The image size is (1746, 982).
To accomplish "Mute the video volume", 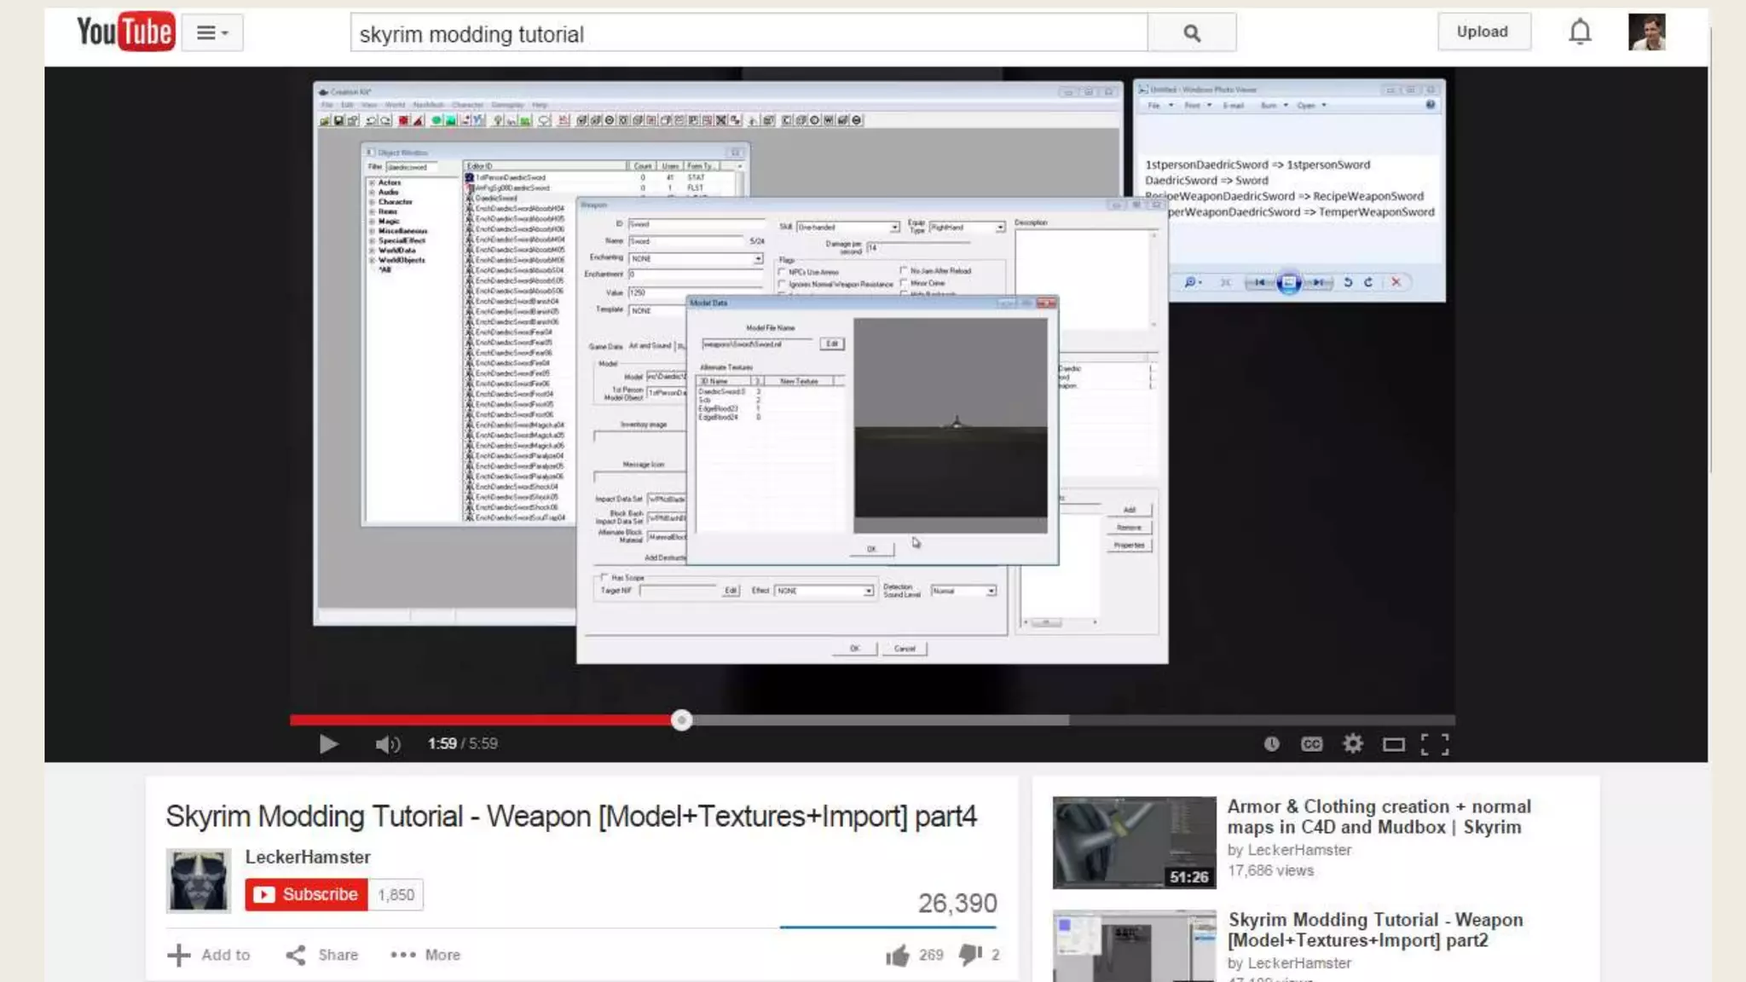I will coord(387,744).
